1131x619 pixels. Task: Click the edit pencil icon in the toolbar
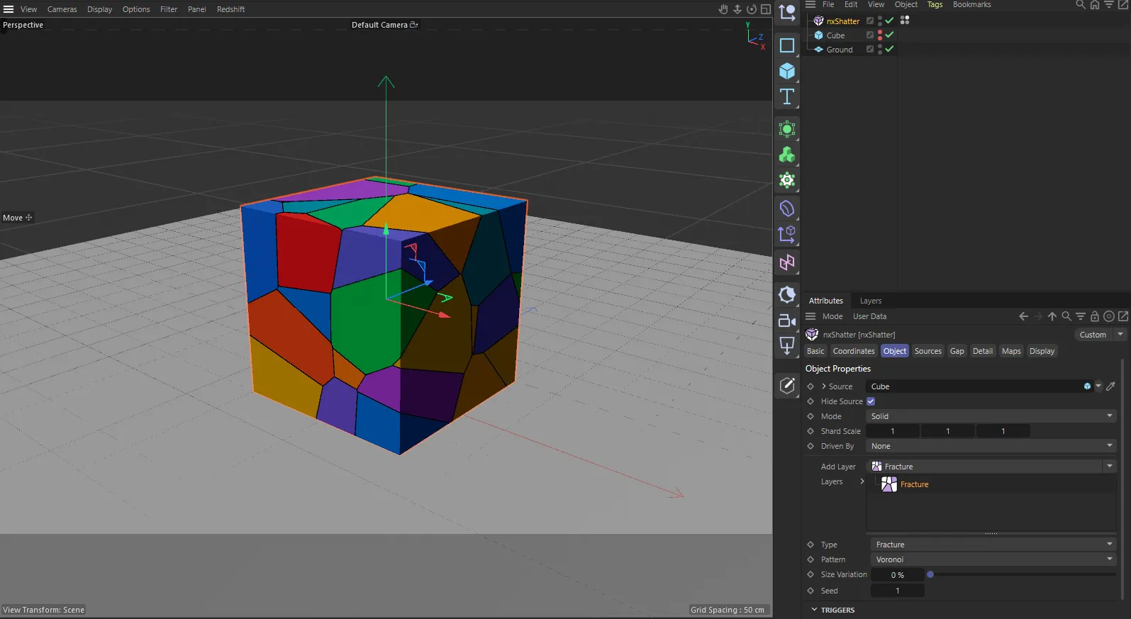coord(787,385)
